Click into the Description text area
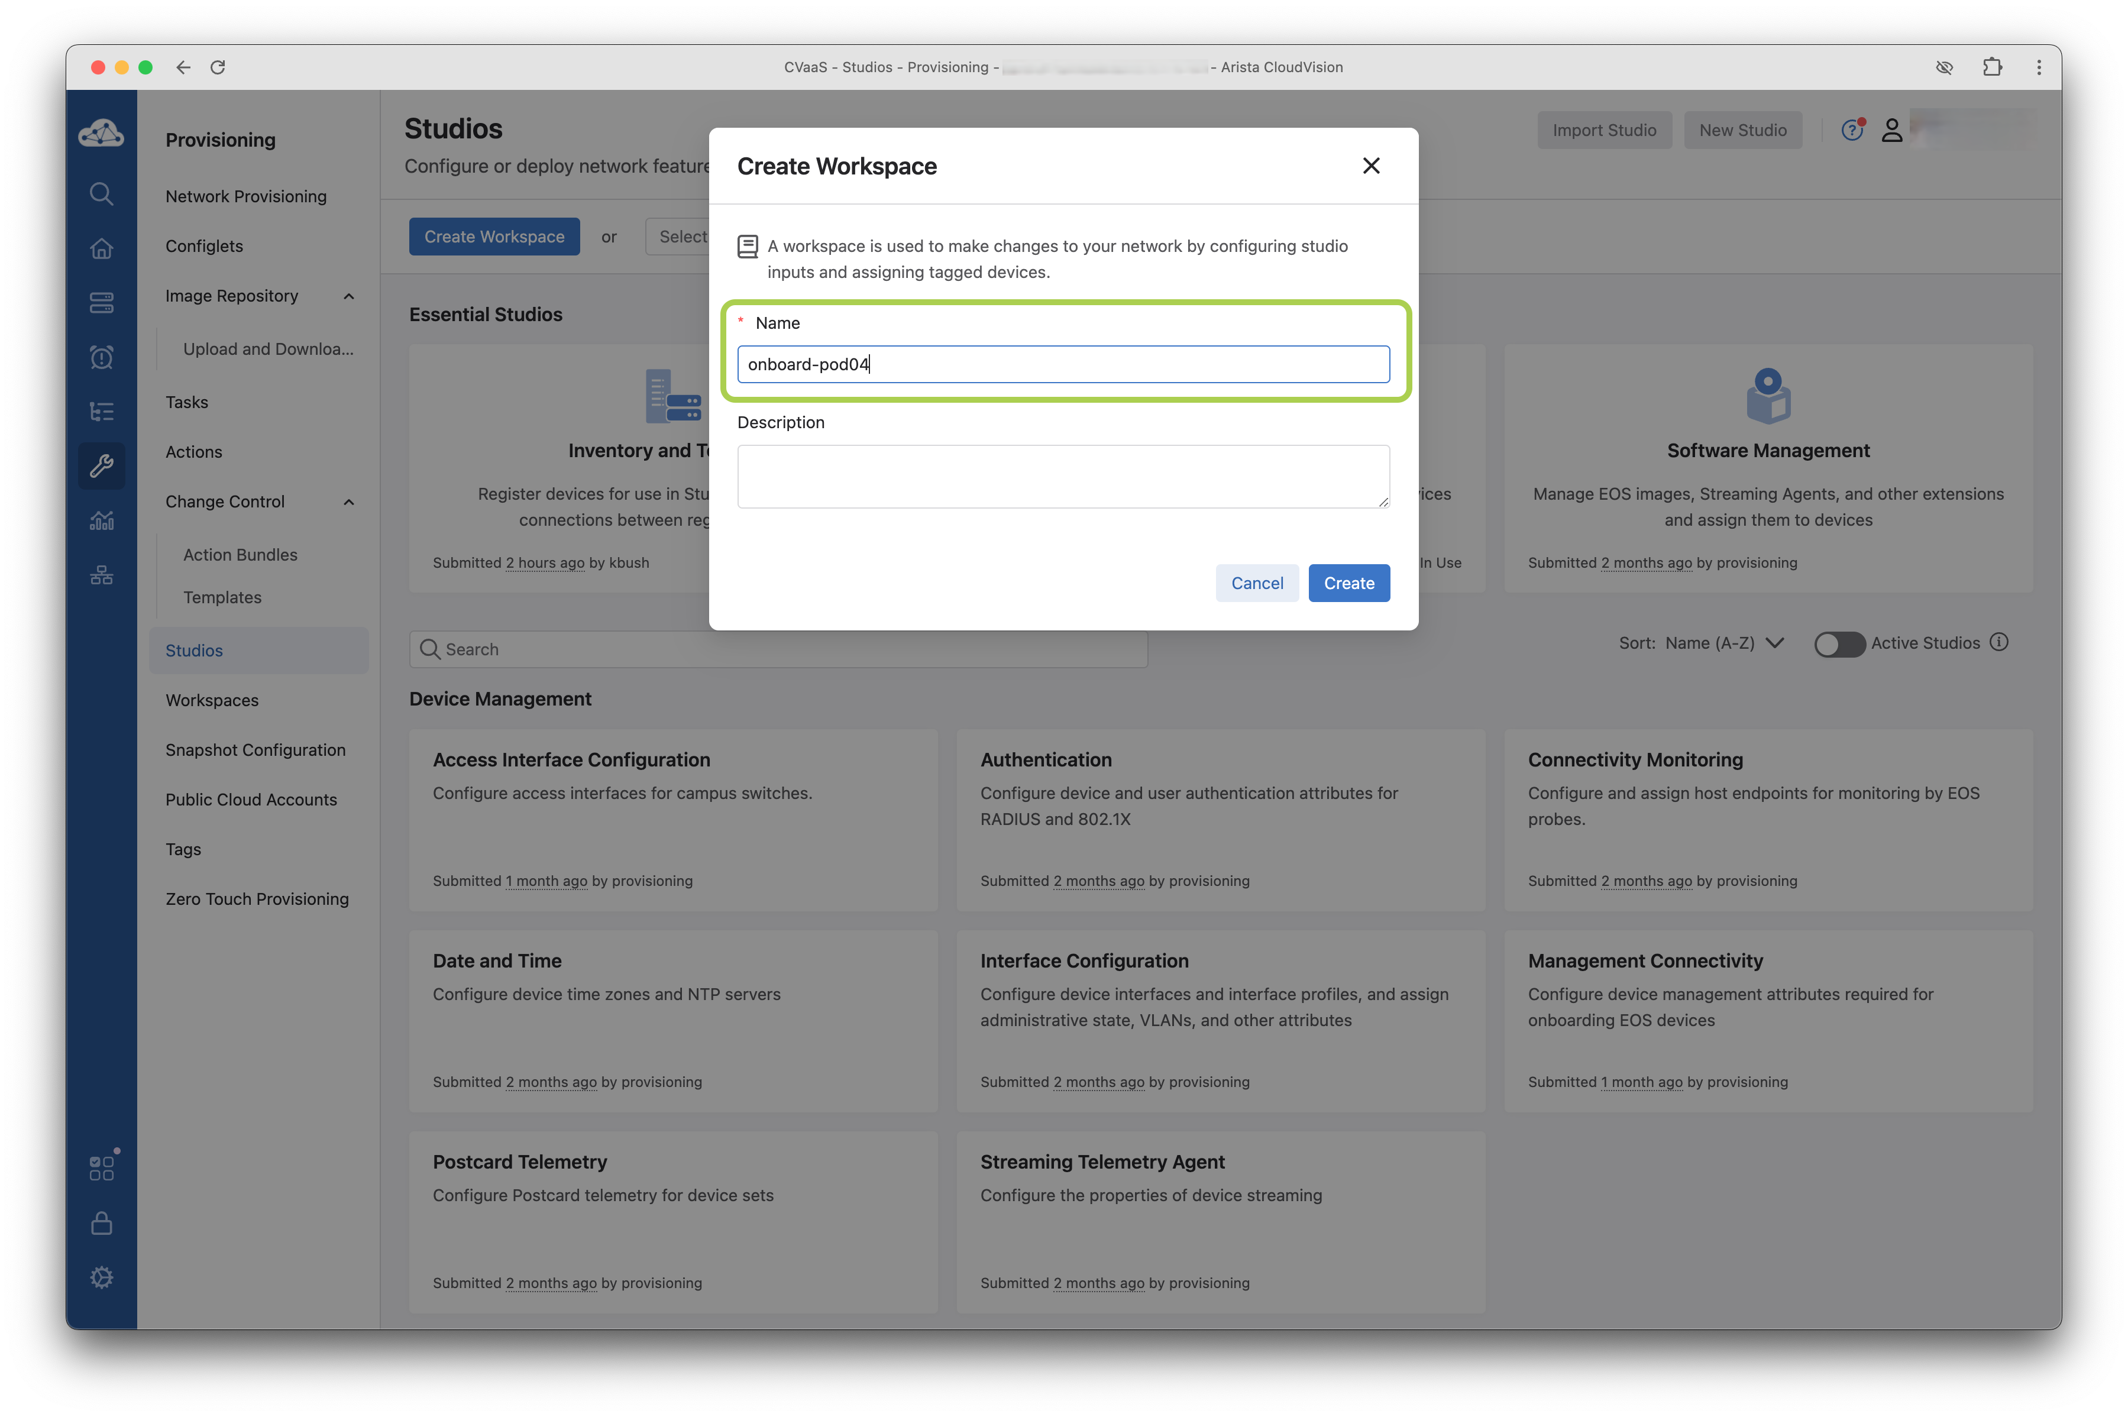 tap(1063, 476)
